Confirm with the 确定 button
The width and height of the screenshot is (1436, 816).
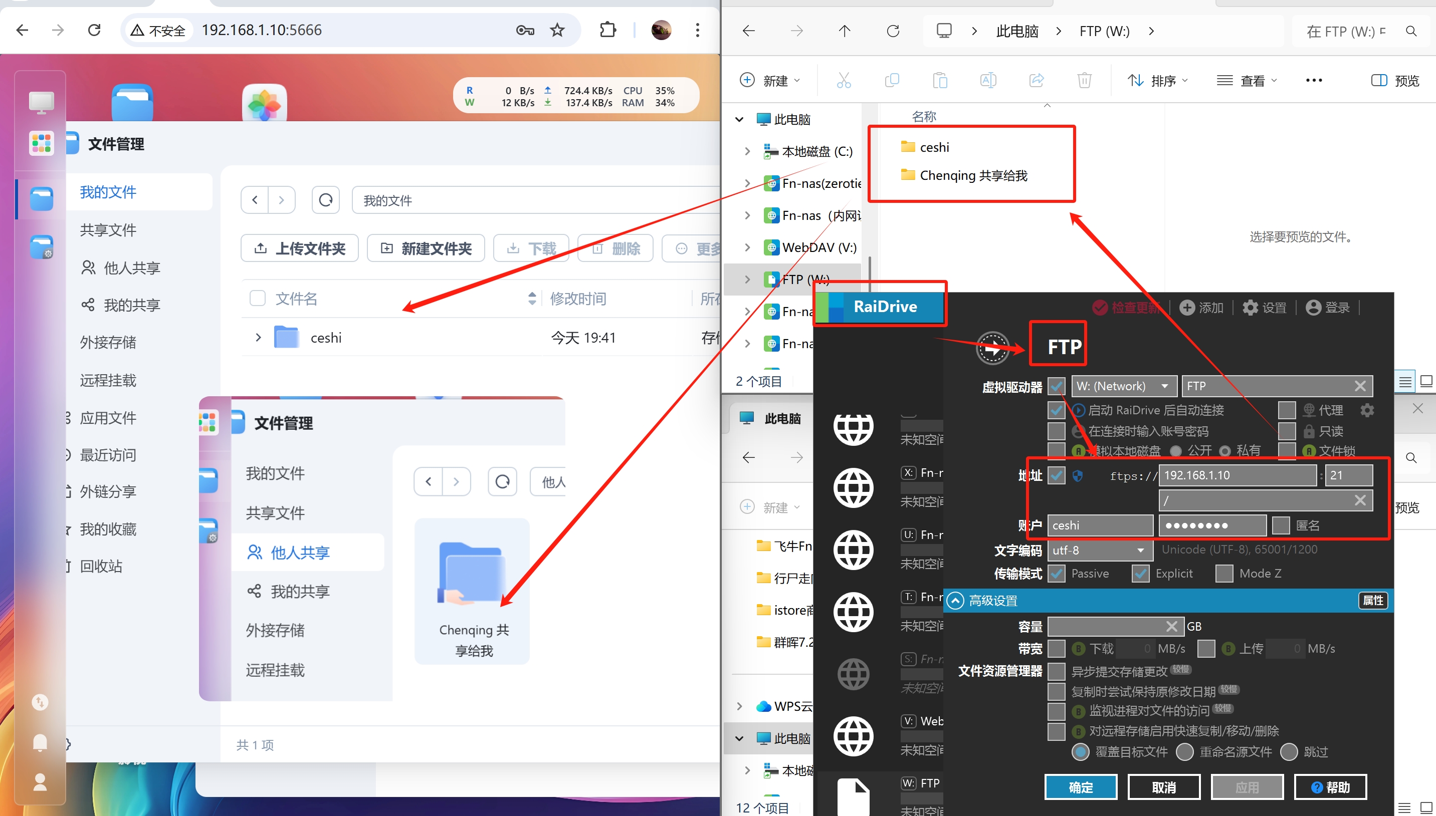pyautogui.click(x=1081, y=787)
